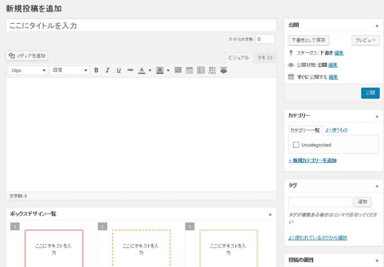The width and height of the screenshot is (384, 267).
Task: Click 下書きとして保存 to save draft
Action: point(308,41)
